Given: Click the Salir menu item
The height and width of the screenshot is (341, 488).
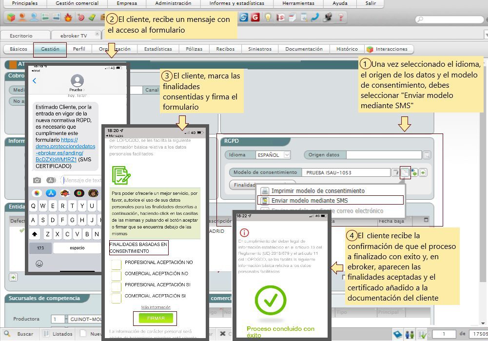Looking at the screenshot, I should [371, 3].
